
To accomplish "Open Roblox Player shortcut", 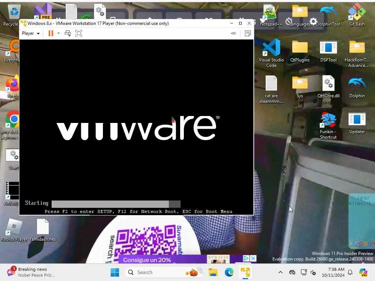I will coord(14,230).
